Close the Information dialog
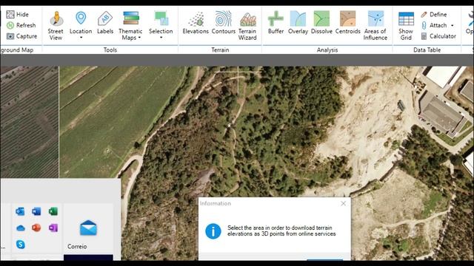 click(x=343, y=204)
